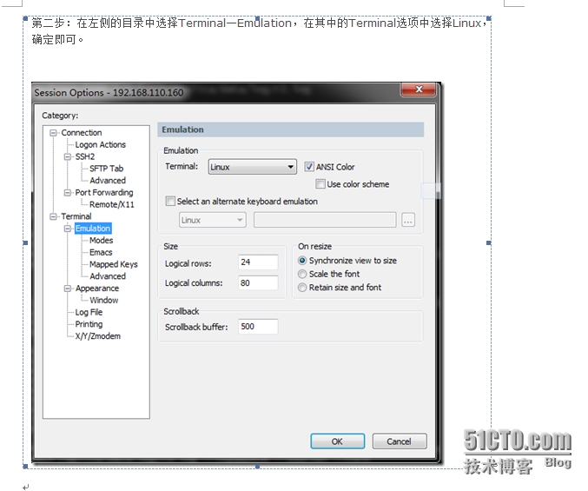The width and height of the screenshot is (588, 491).
Task: Open the Printing category
Action: pos(89,324)
